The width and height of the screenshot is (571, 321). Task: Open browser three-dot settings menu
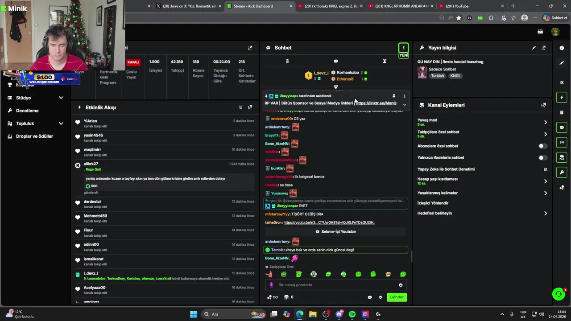[x=535, y=18]
